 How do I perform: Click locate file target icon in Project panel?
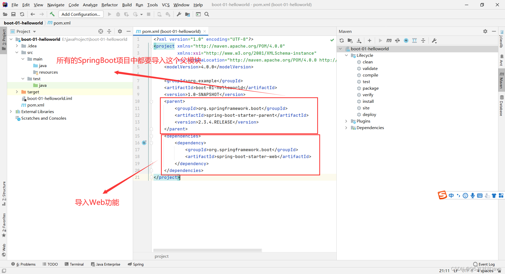pyautogui.click(x=101, y=31)
